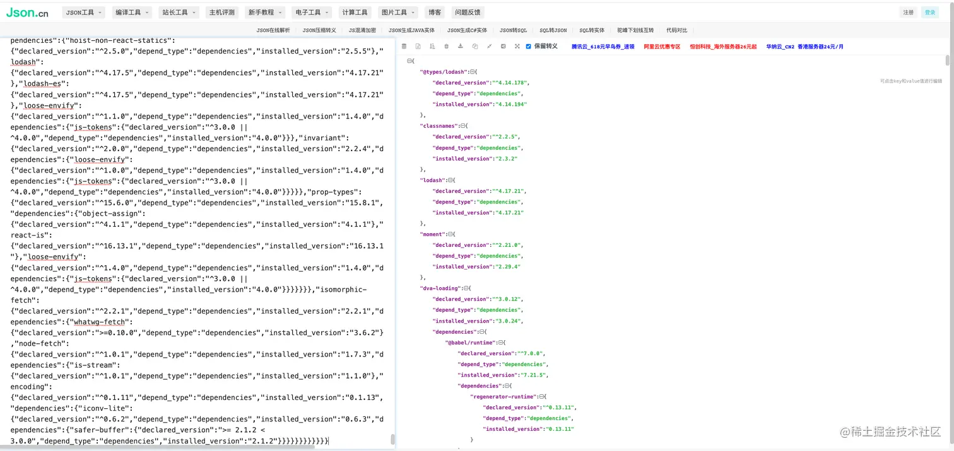Switch to 代码对比 tab
The width and height of the screenshot is (954, 451).
[x=676, y=30]
